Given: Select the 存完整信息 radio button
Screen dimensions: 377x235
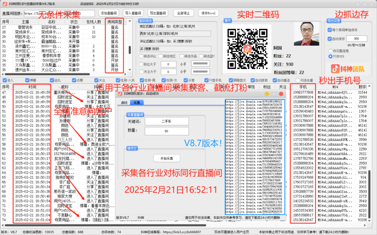Looking at the screenshot, I should coord(331,51).
